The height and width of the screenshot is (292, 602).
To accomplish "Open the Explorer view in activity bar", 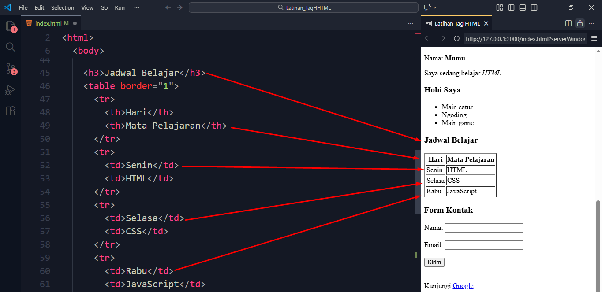I will point(10,26).
